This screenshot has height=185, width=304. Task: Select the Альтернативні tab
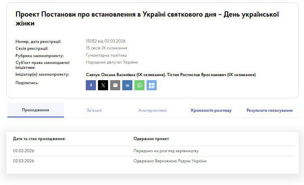(x=153, y=111)
